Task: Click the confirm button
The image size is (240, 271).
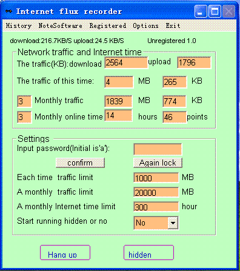Action: pyautogui.click(x=80, y=162)
